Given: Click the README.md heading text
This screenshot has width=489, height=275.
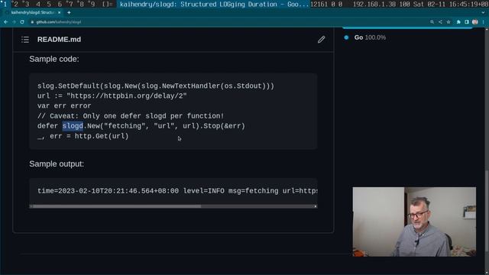Looking at the screenshot, I should tap(59, 40).
